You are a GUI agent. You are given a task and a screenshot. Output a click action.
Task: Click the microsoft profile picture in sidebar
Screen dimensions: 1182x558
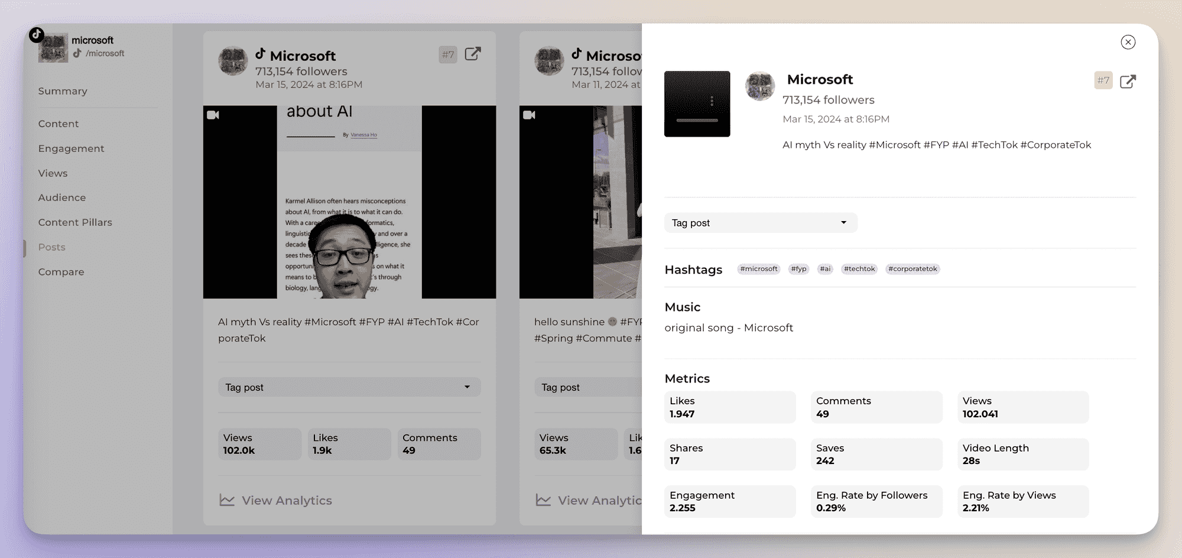click(53, 48)
